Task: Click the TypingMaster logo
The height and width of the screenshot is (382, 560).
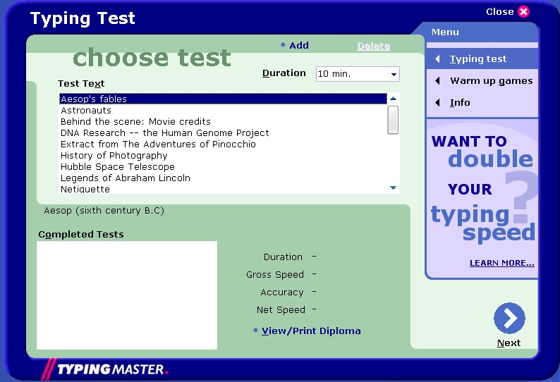Action: pyautogui.click(x=104, y=369)
